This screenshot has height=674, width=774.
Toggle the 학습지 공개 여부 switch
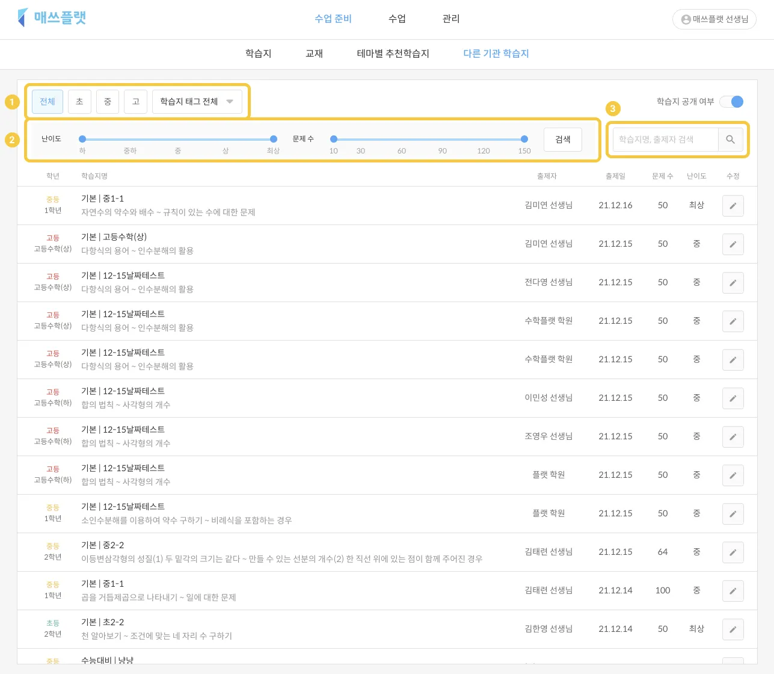[x=731, y=102]
